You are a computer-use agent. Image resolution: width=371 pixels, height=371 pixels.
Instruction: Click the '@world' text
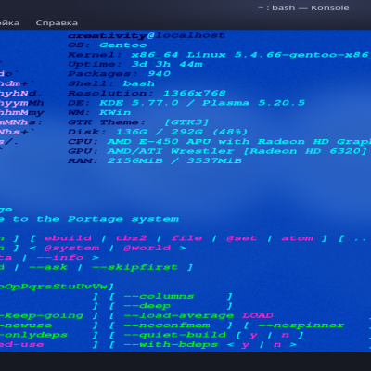147,248
